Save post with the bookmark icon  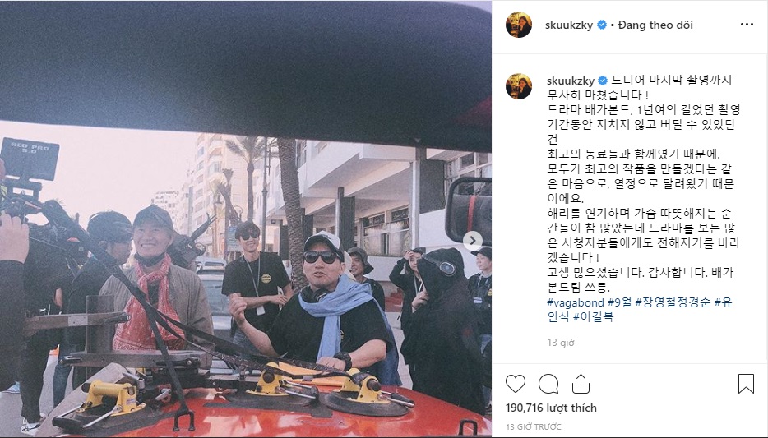[x=746, y=384]
